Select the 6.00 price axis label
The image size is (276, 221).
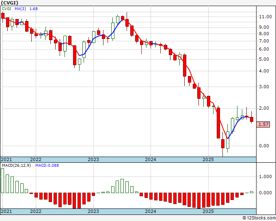click(x=264, y=49)
